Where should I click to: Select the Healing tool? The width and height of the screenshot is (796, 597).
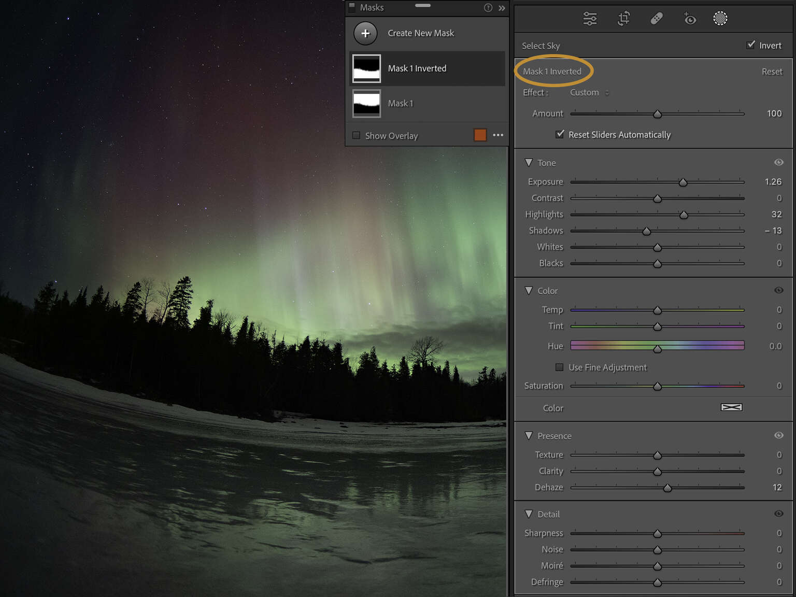[657, 18]
